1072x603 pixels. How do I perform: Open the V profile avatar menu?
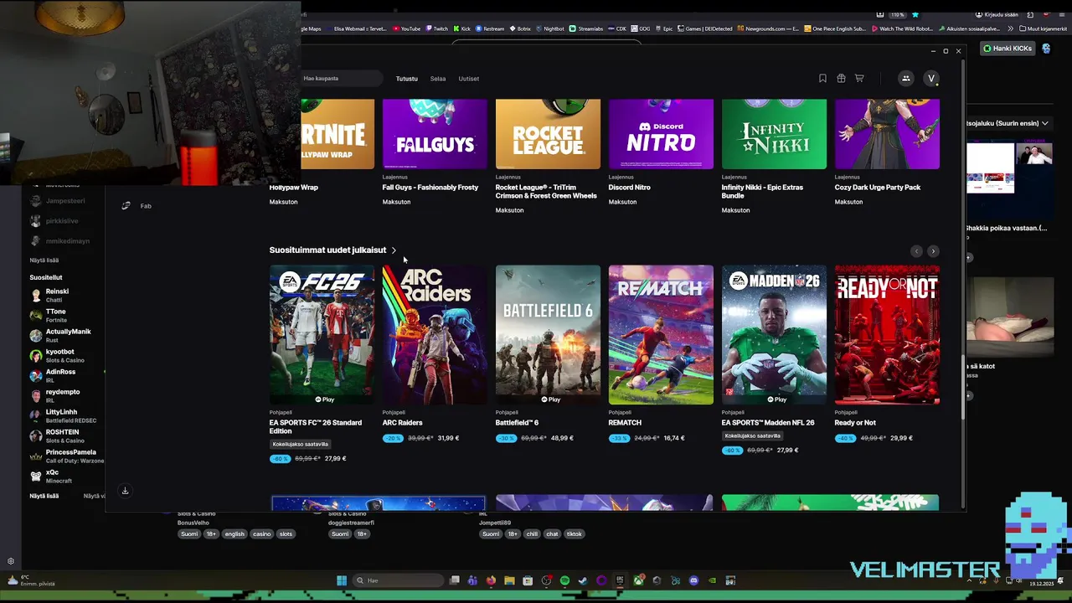[930, 79]
